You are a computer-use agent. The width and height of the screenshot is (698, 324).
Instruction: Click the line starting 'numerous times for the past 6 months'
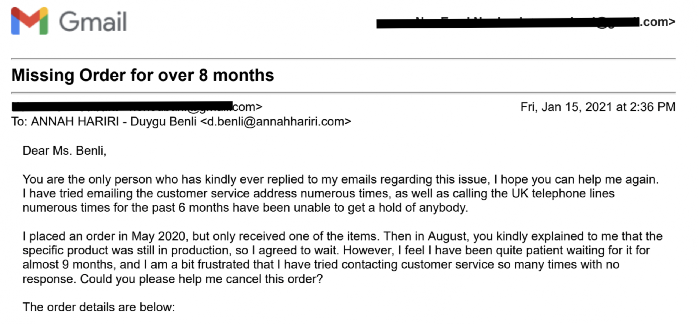(x=245, y=208)
